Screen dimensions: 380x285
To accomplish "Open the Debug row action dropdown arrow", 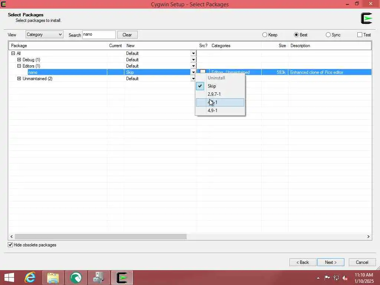I will click(x=193, y=60).
